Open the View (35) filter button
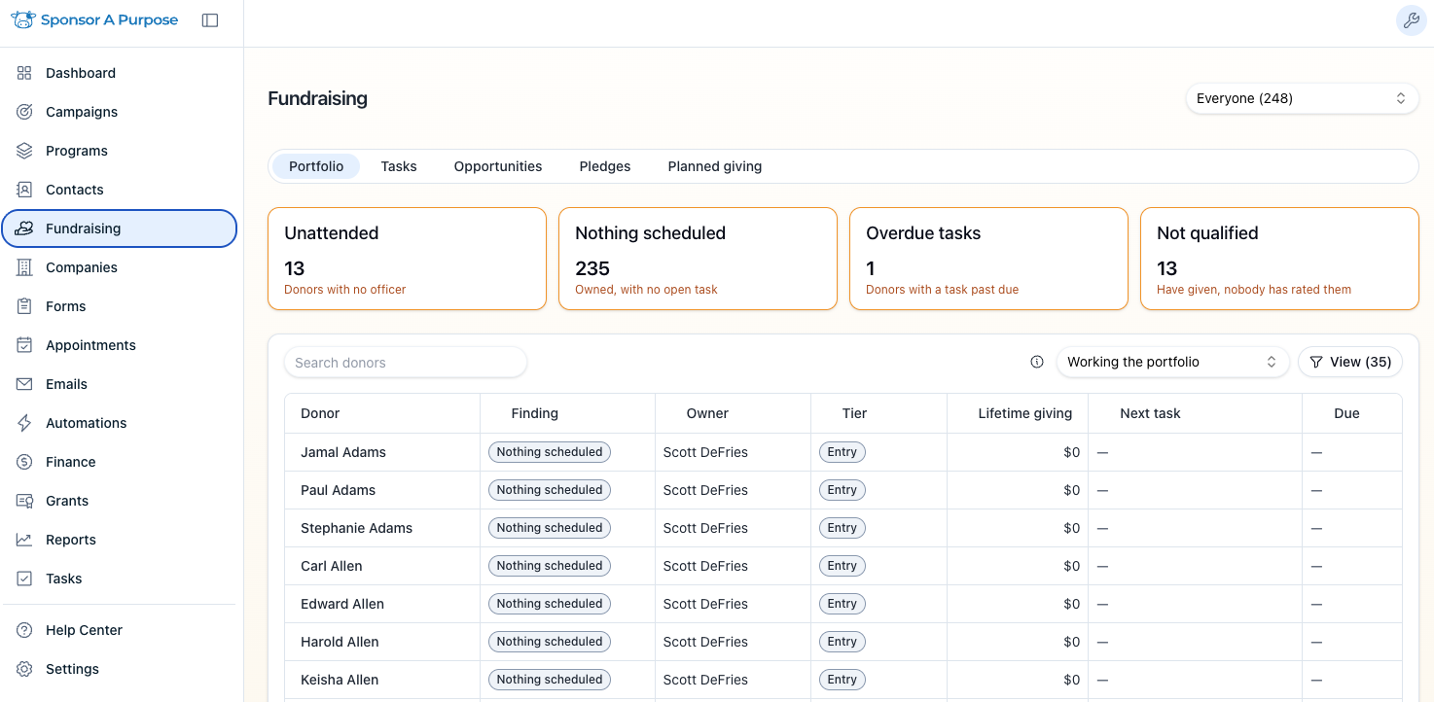The width and height of the screenshot is (1434, 702). coord(1350,362)
